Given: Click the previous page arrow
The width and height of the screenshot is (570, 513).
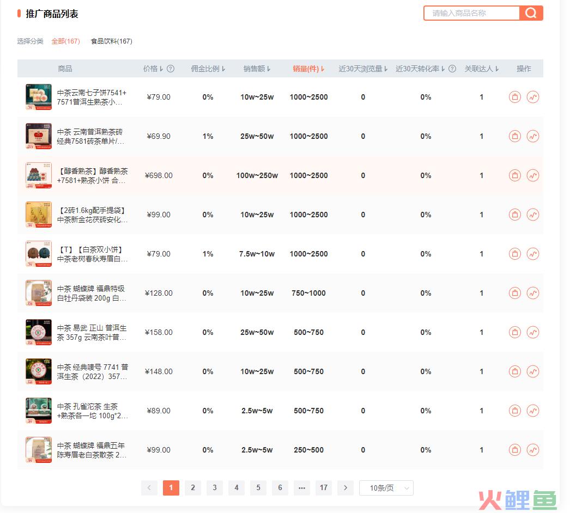Looking at the screenshot, I should [149, 487].
